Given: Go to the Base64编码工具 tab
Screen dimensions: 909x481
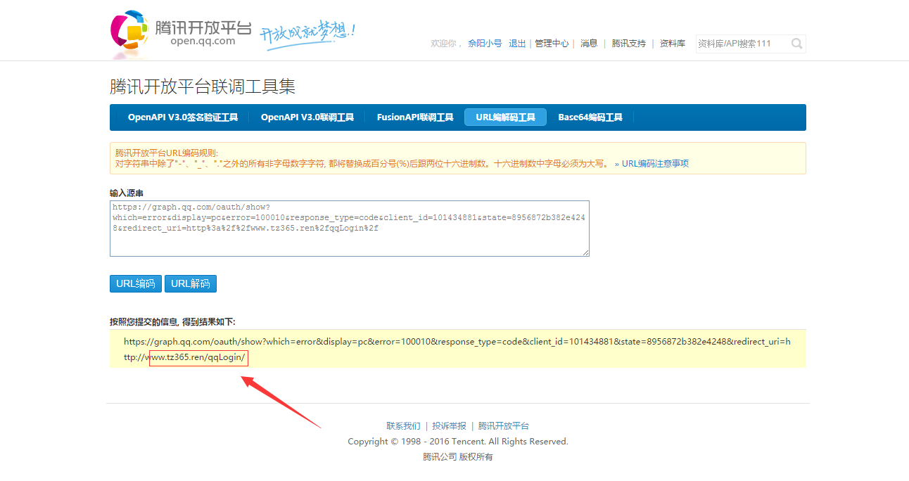Looking at the screenshot, I should coord(590,117).
